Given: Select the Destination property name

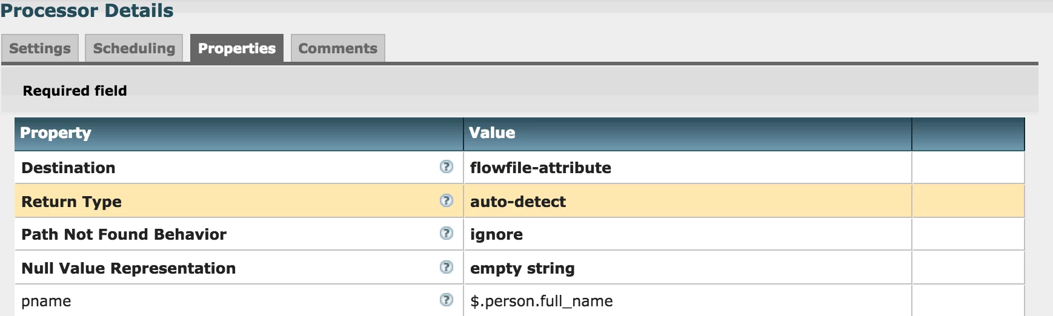Looking at the screenshot, I should tap(68, 168).
